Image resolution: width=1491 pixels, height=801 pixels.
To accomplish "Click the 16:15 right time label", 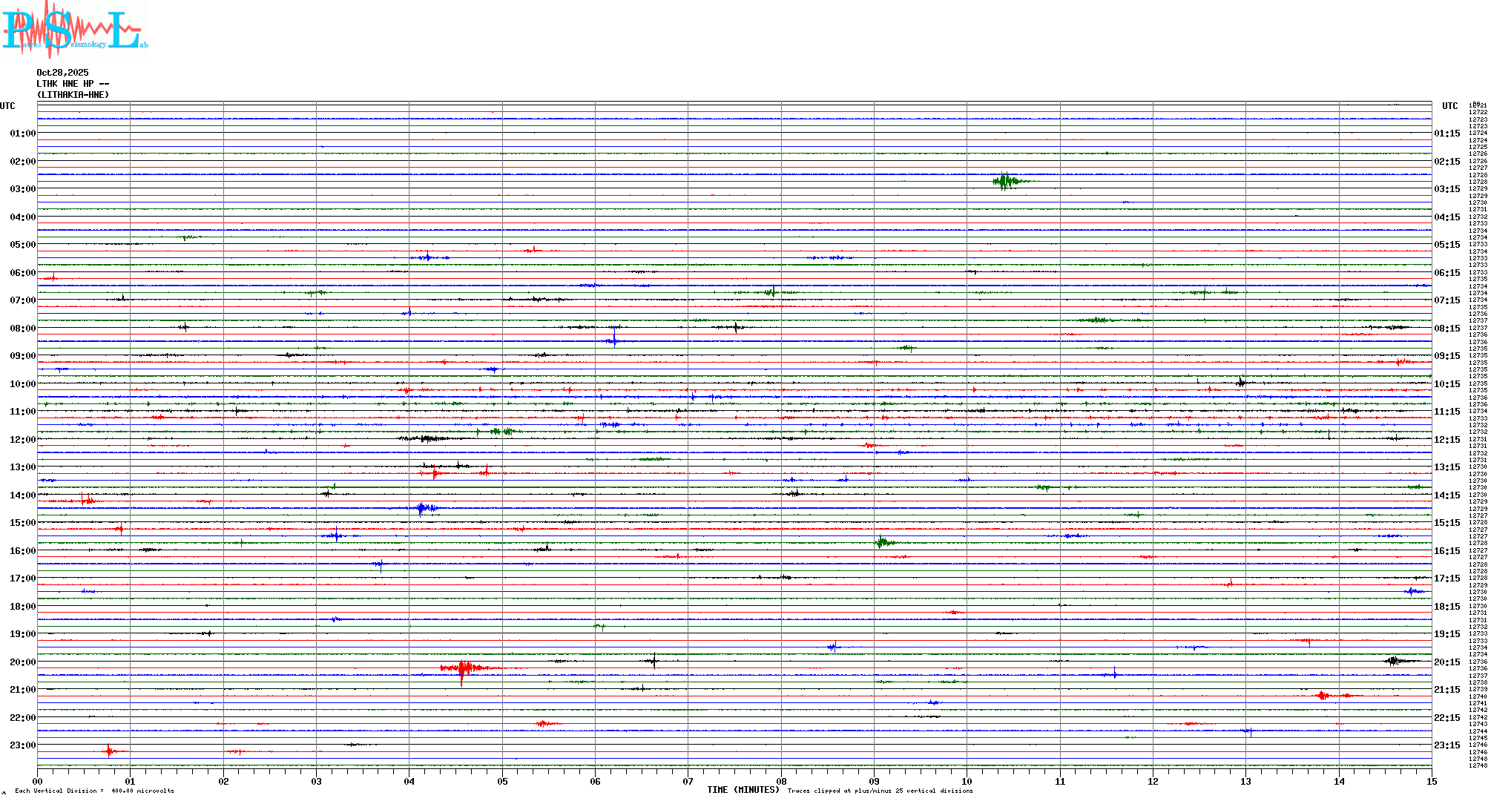I will pyautogui.click(x=1446, y=551).
